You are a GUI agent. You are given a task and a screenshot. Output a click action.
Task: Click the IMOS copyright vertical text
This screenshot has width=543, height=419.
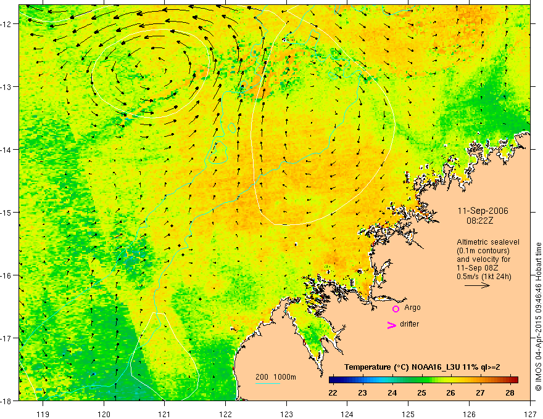pos(538,317)
